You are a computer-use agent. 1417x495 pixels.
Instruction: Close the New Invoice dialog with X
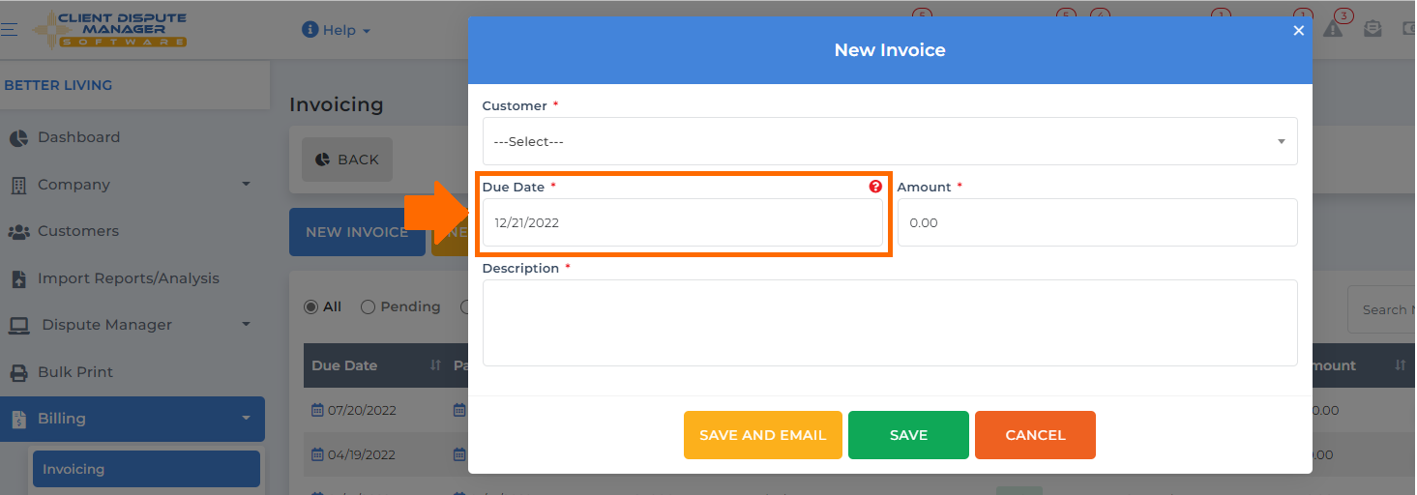(1299, 31)
